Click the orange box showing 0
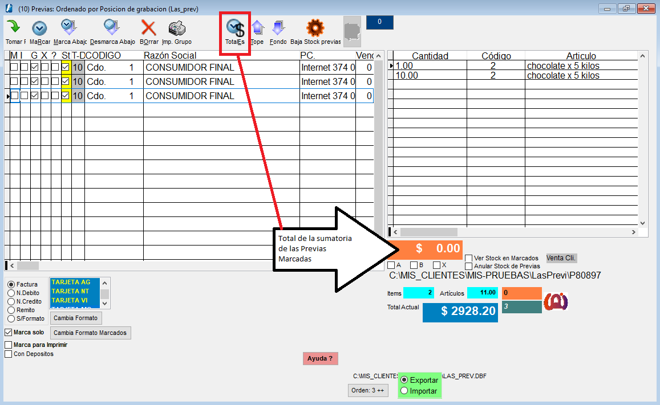The image size is (660, 405). [x=521, y=293]
